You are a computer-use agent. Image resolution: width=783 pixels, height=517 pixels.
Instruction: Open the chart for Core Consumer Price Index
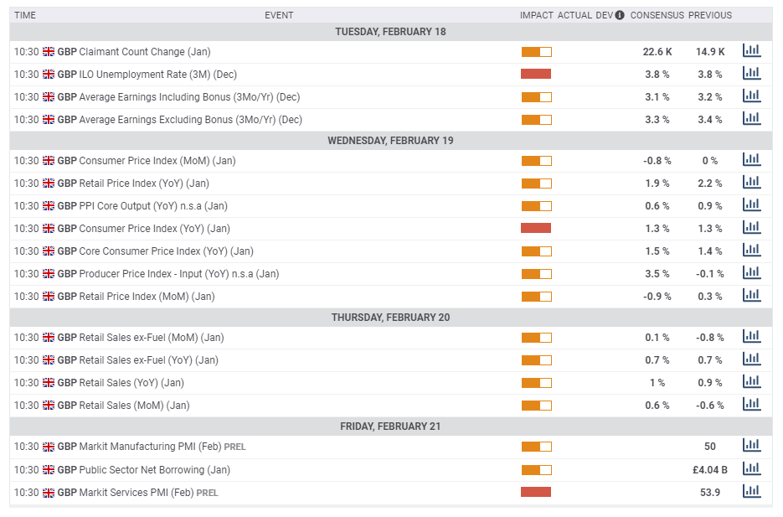[x=751, y=250]
